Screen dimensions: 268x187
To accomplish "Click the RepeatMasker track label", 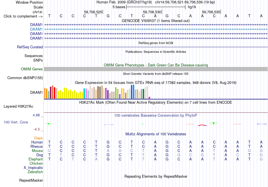I will coord(31,180).
